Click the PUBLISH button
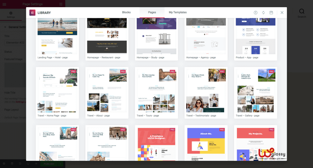The height and width of the screenshot is (168, 313). pos(49,164)
